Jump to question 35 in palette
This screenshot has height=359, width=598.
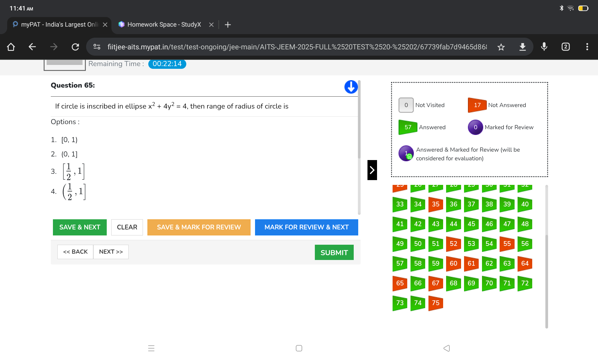click(436, 204)
